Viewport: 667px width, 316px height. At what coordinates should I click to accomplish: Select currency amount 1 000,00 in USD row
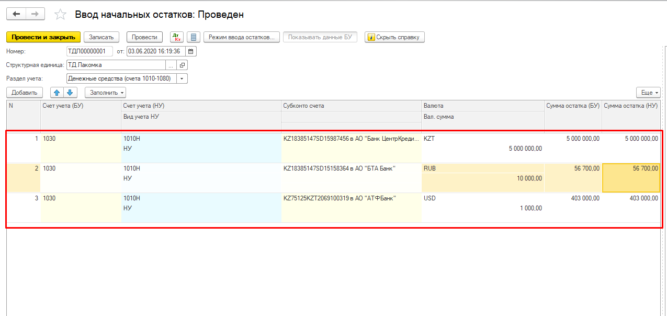tap(482, 208)
